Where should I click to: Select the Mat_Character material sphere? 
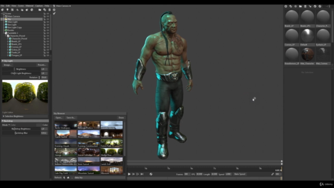click(x=307, y=54)
